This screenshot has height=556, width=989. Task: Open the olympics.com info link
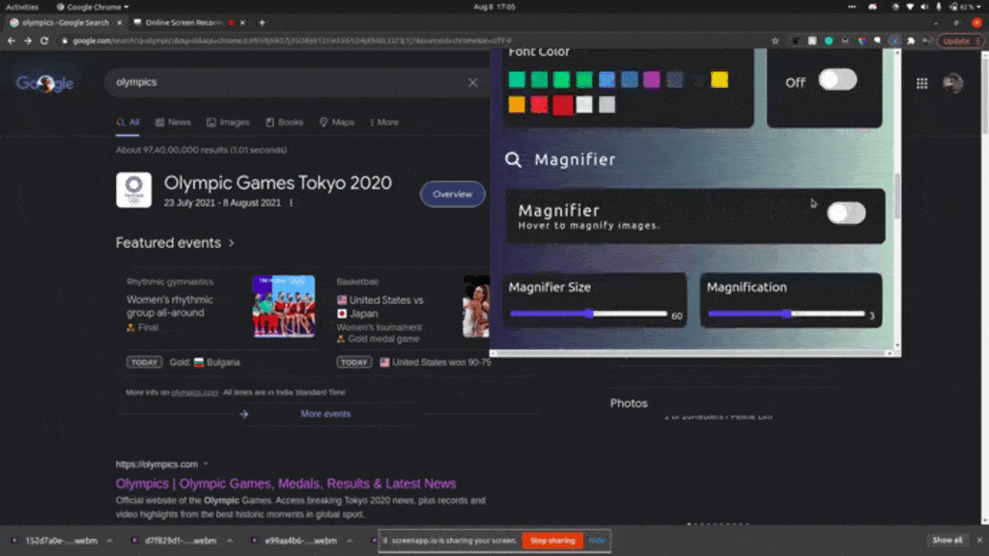pos(194,392)
